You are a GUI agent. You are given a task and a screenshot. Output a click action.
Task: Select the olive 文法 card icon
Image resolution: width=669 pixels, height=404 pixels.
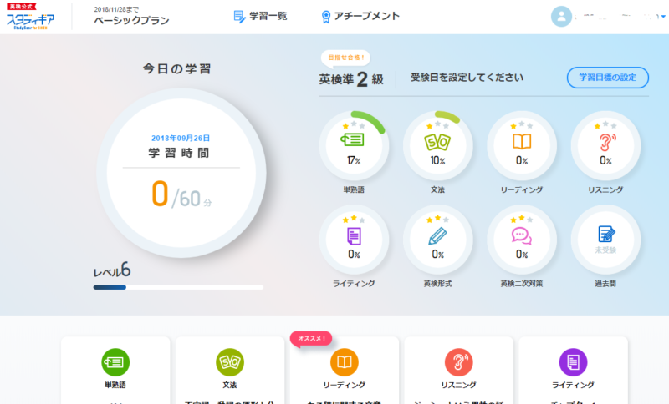229,362
